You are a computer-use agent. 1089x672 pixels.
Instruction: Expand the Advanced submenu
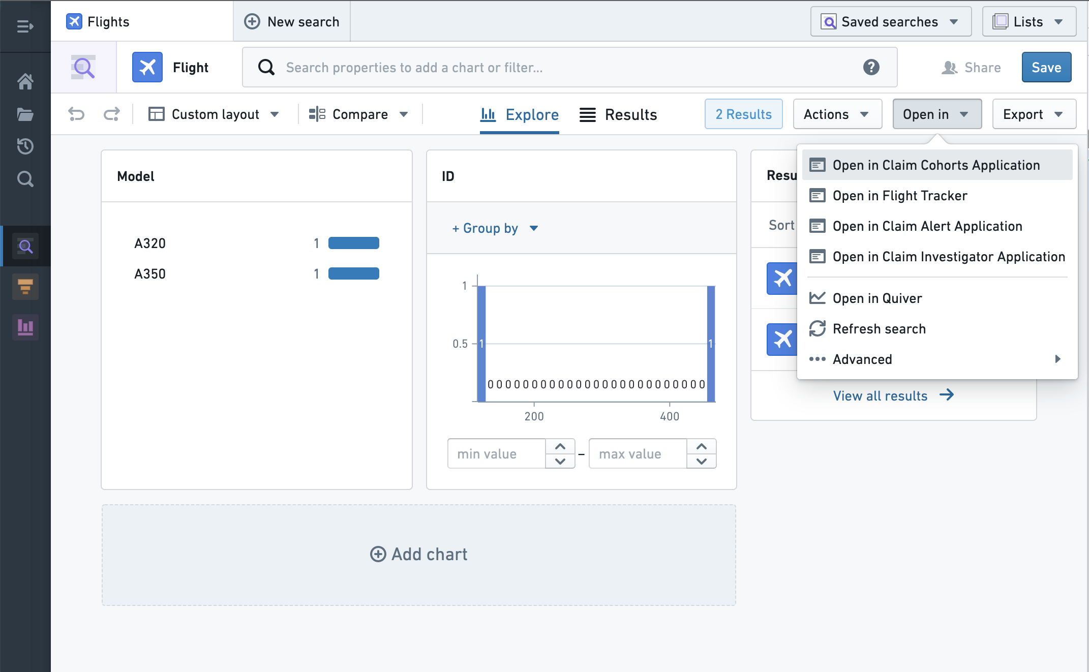pyautogui.click(x=937, y=359)
